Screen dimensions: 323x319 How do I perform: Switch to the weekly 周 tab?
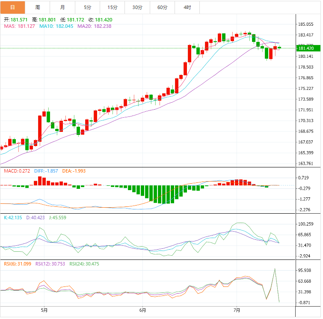[x=38, y=7]
